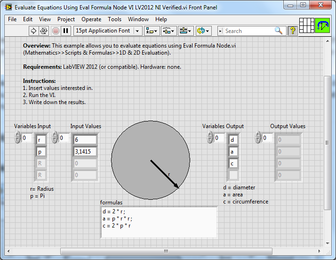Click the window resize grip corner
Viewport: 336px width, 260px height.
tap(328, 252)
